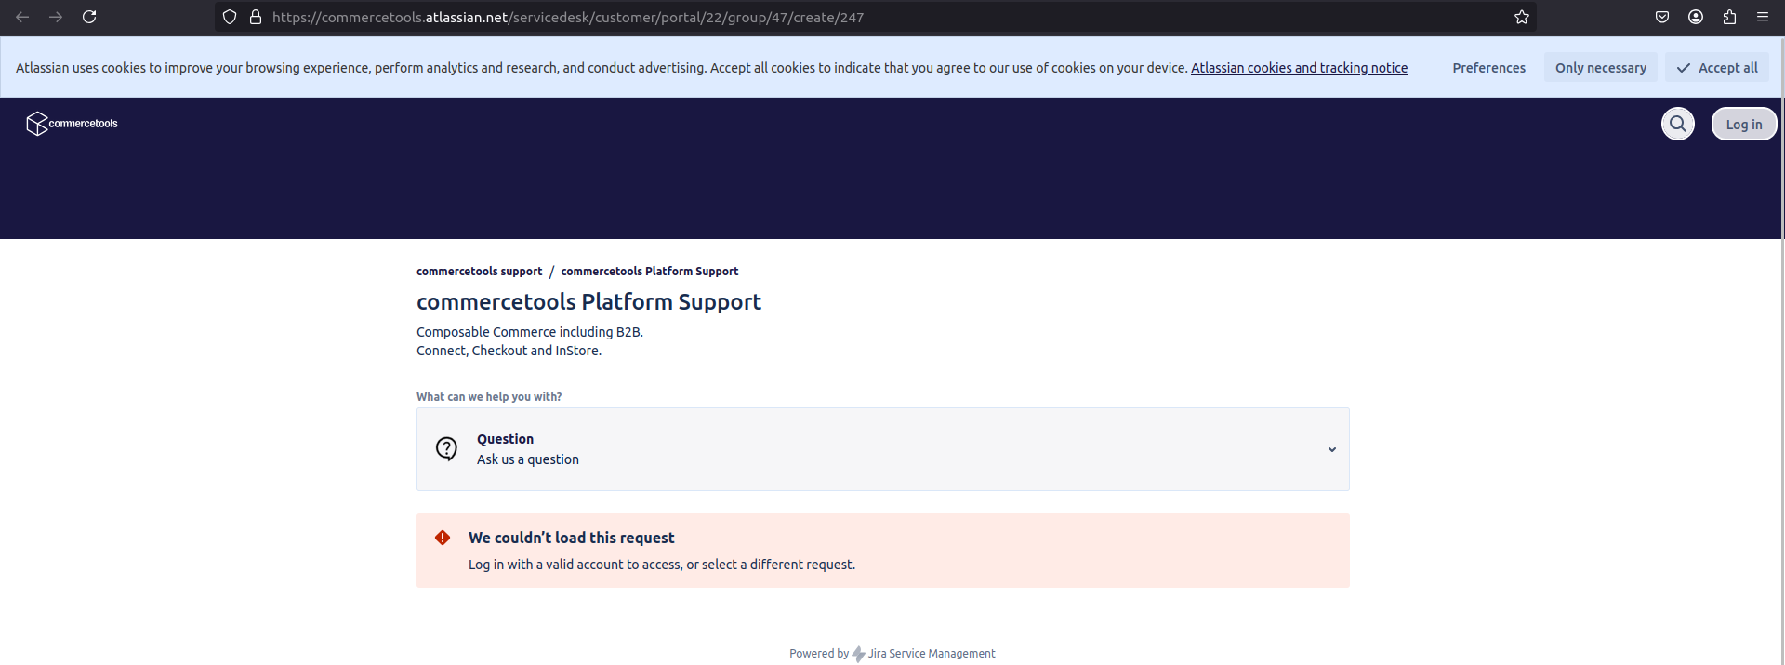Click 'Connect, Checkout and InStore.' text
The height and width of the screenshot is (665, 1785).
(x=509, y=351)
